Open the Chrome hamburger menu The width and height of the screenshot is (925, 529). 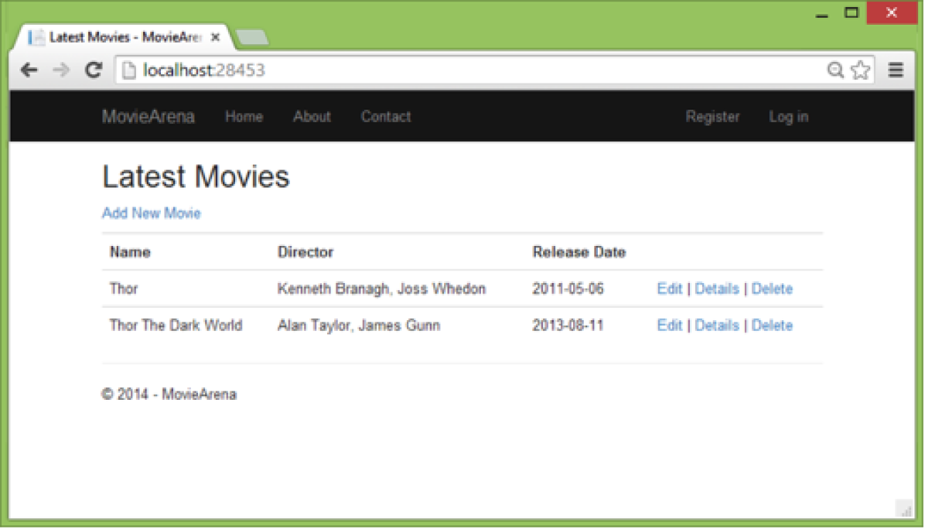(x=896, y=70)
